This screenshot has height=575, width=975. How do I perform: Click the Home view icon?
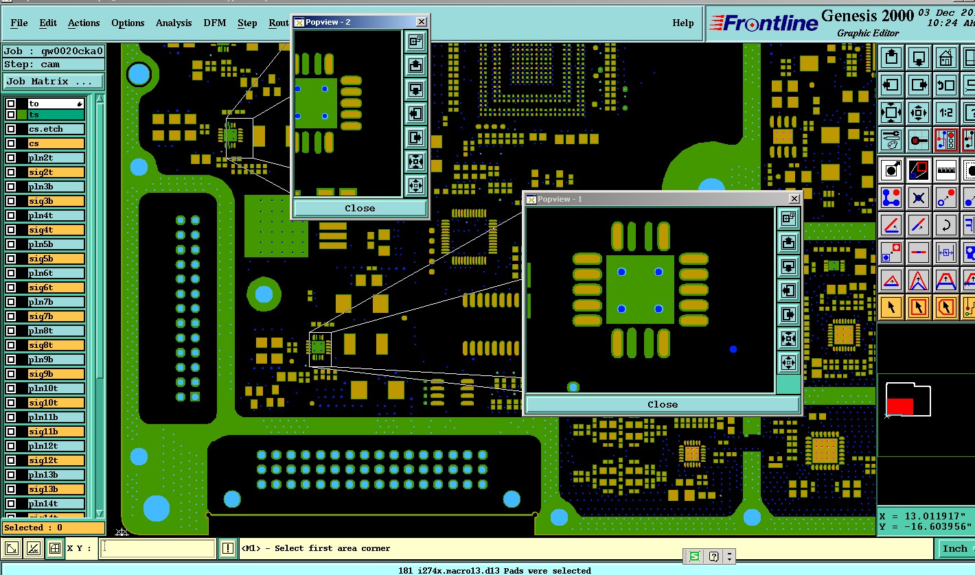tap(947, 57)
